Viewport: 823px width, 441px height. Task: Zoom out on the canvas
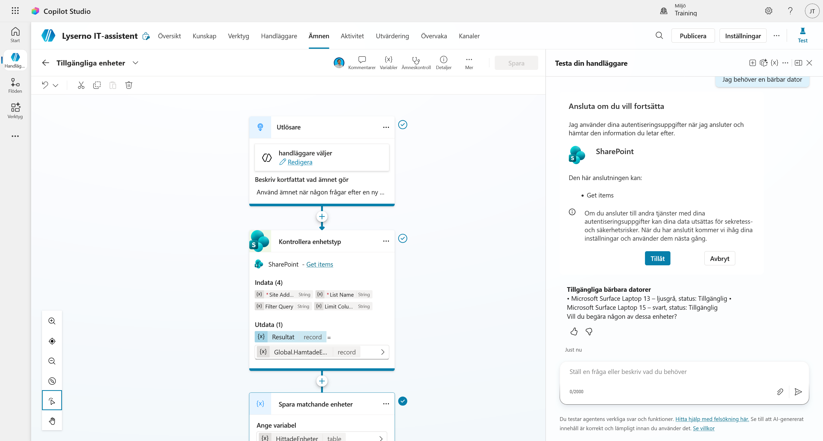pyautogui.click(x=52, y=361)
